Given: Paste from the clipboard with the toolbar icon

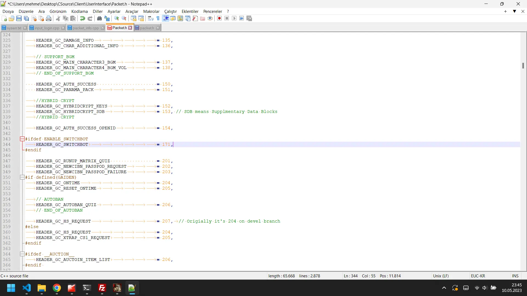Looking at the screenshot, I should pos(73,18).
